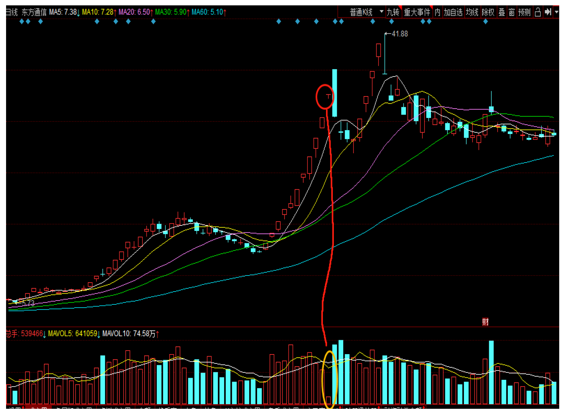
Task: Toggle 重大事件 event markers
Action: pos(417,12)
